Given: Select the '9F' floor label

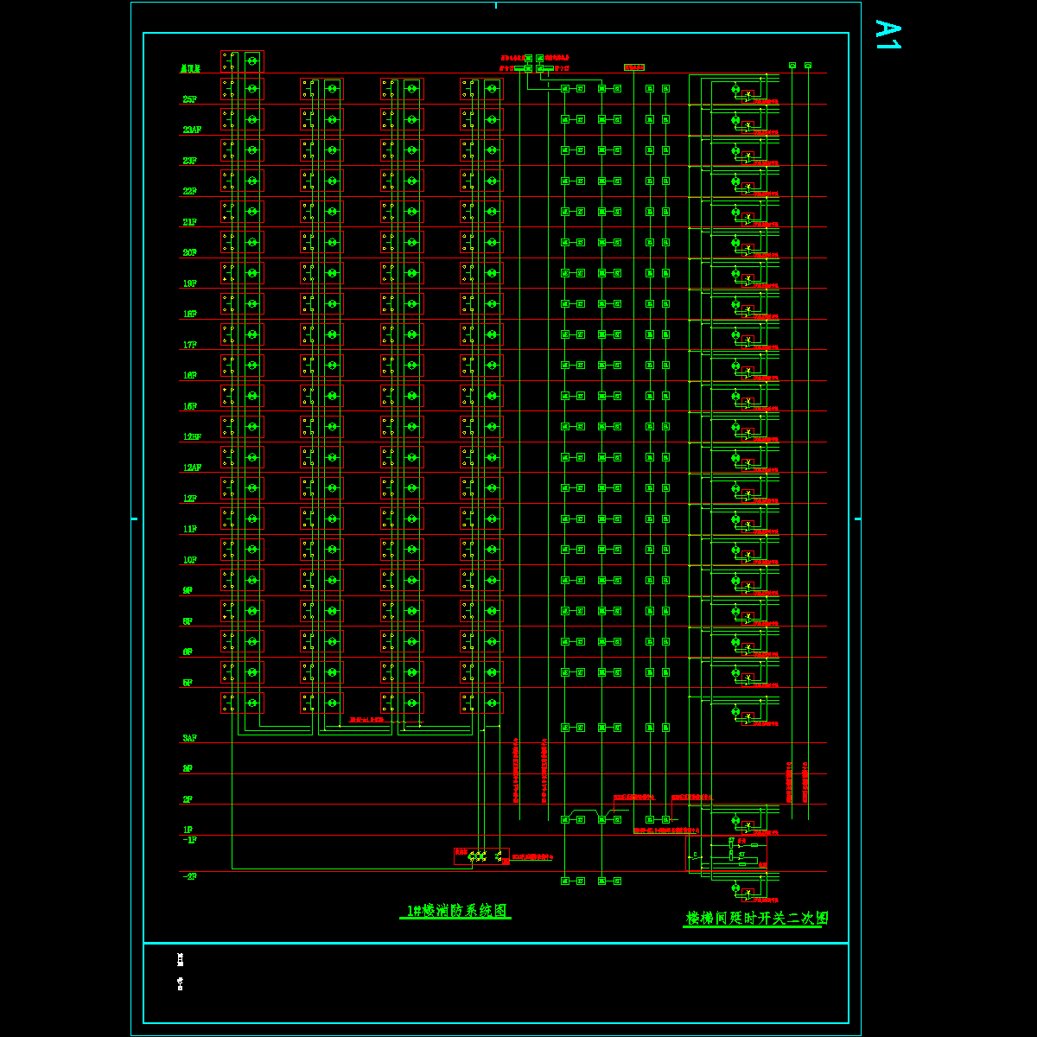Looking at the screenshot, I should pyautogui.click(x=187, y=590).
